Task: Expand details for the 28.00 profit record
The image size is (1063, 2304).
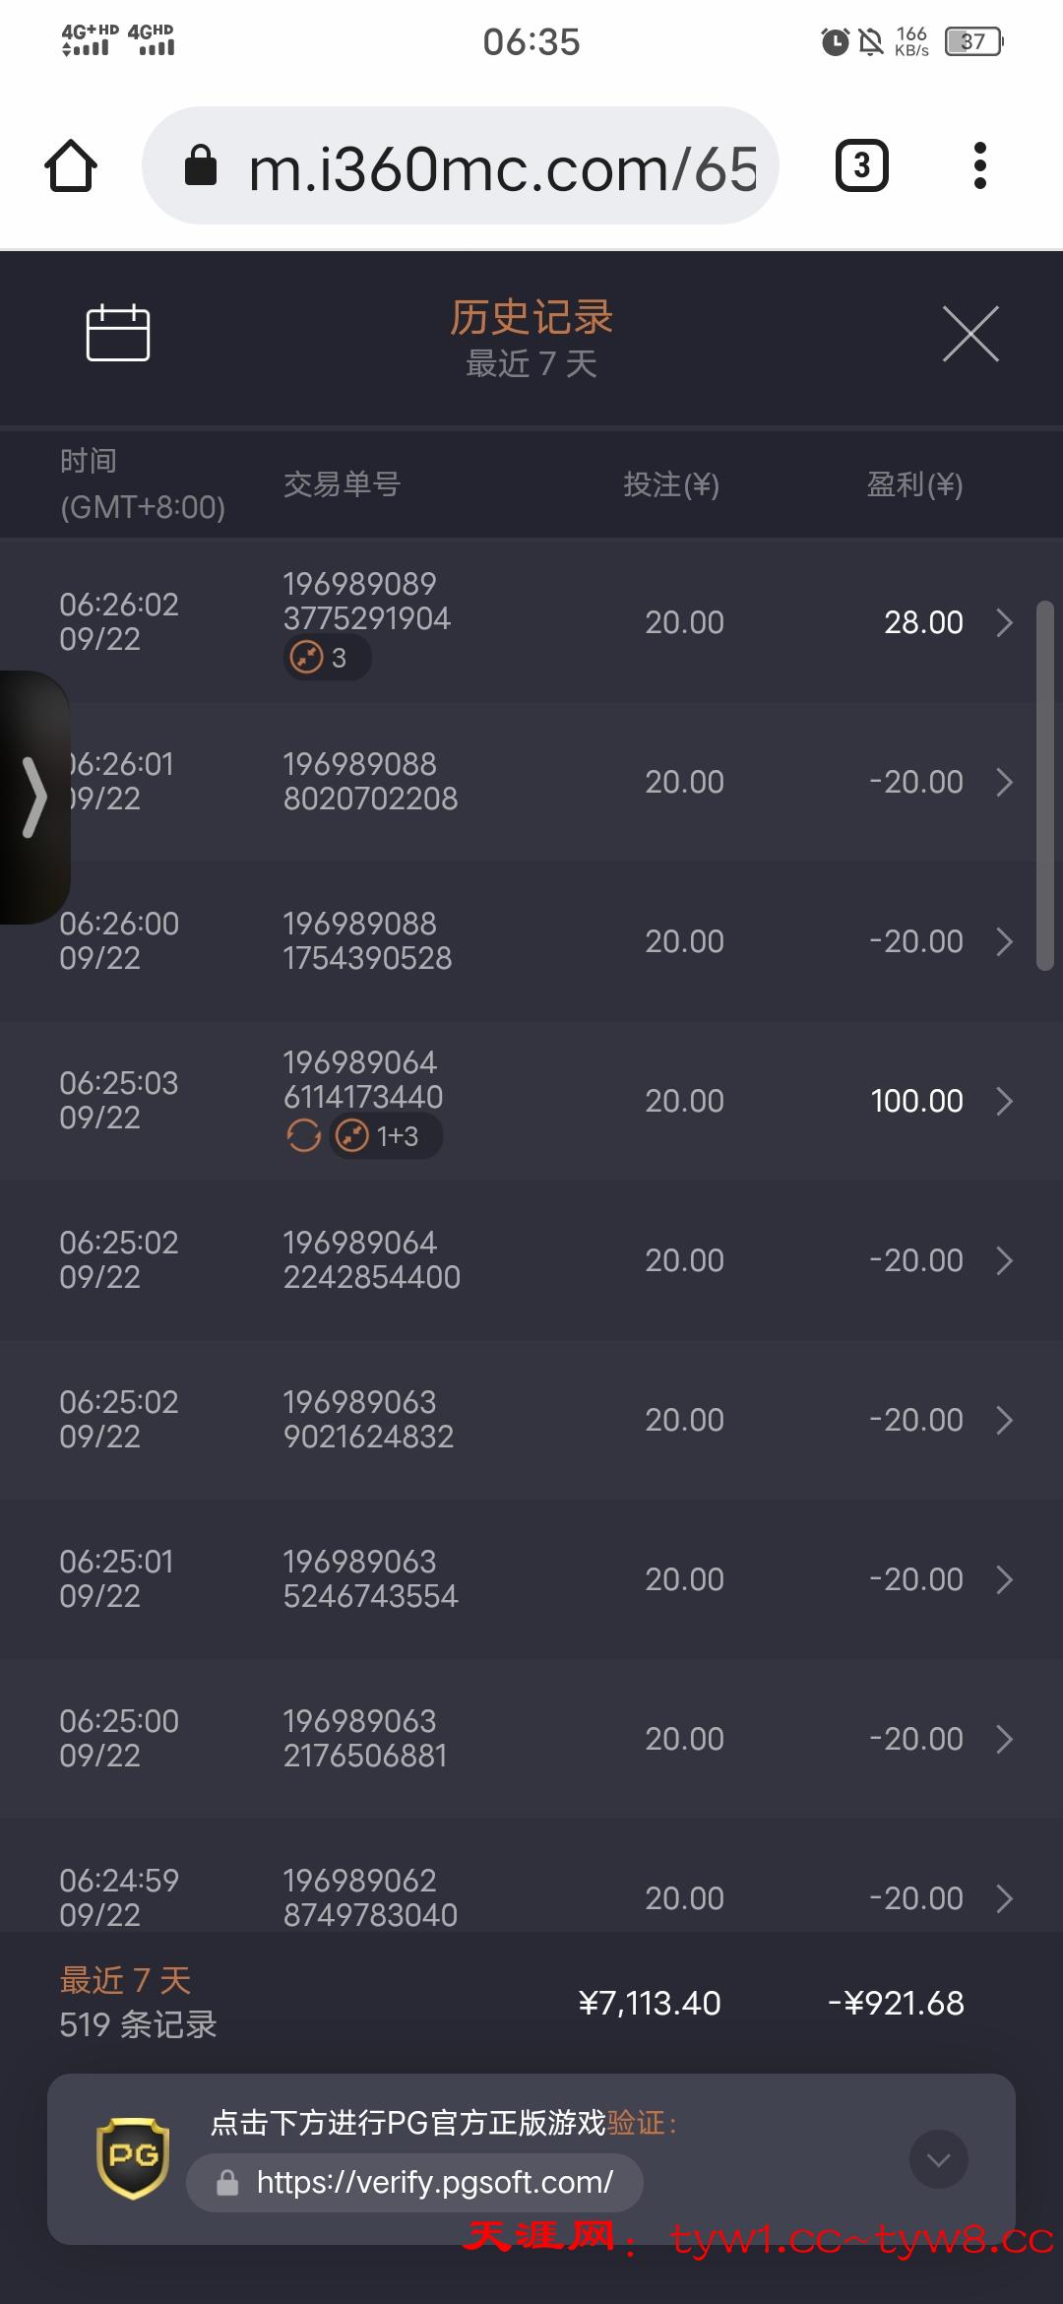Action: pyautogui.click(x=1004, y=622)
